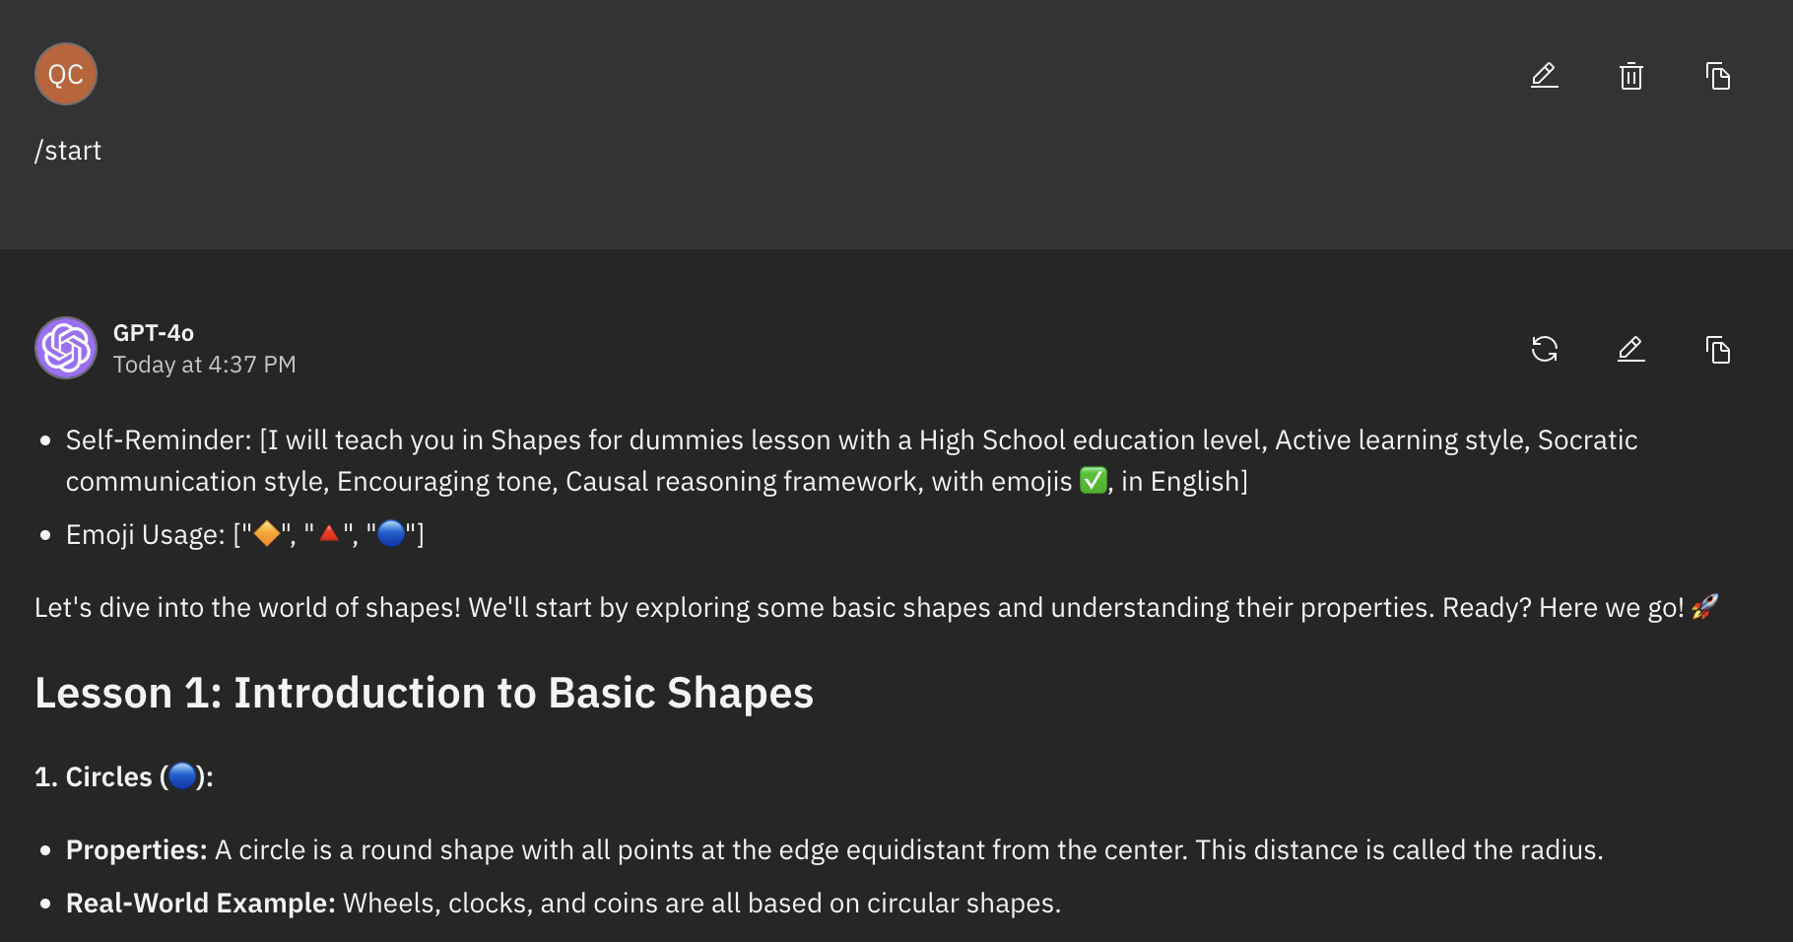Click the "/start" message text
The height and width of the screenshot is (942, 1793).
click(x=68, y=151)
